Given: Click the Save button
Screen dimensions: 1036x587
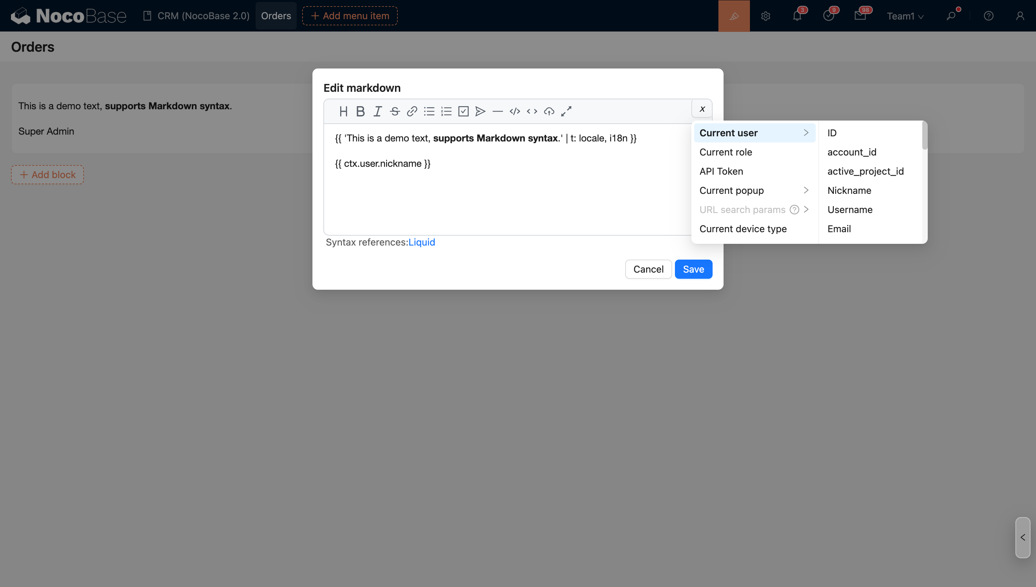Looking at the screenshot, I should point(693,269).
